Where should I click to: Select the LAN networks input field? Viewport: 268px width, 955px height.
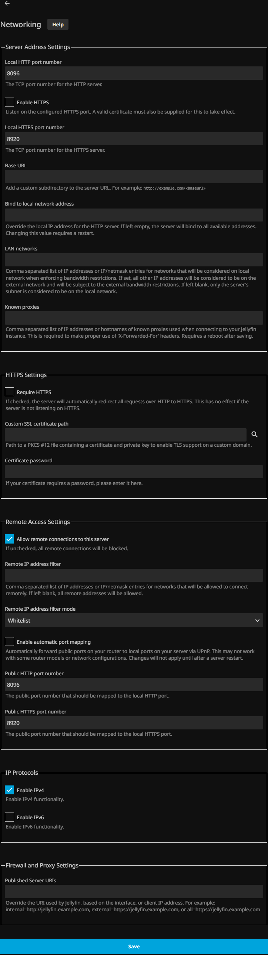[134, 260]
